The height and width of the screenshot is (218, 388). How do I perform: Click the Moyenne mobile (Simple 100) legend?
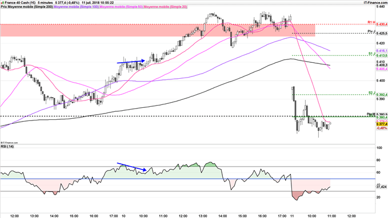[76, 7]
